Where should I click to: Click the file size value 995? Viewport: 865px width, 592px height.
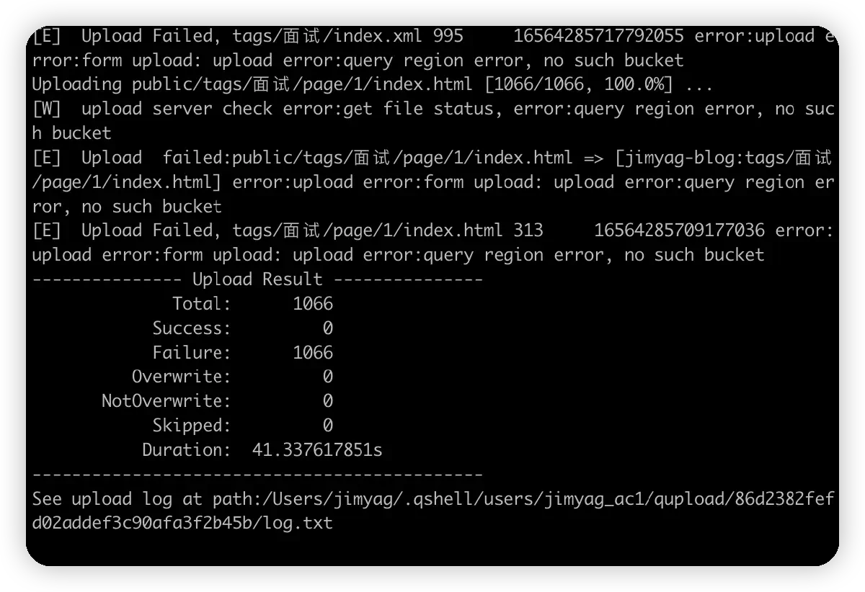(448, 36)
